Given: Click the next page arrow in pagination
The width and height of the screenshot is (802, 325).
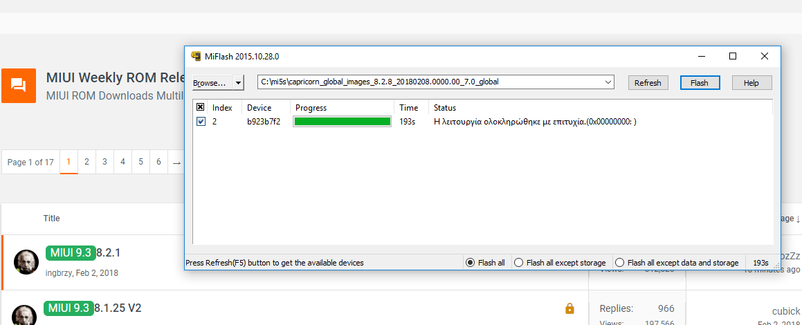Looking at the screenshot, I should point(176,162).
